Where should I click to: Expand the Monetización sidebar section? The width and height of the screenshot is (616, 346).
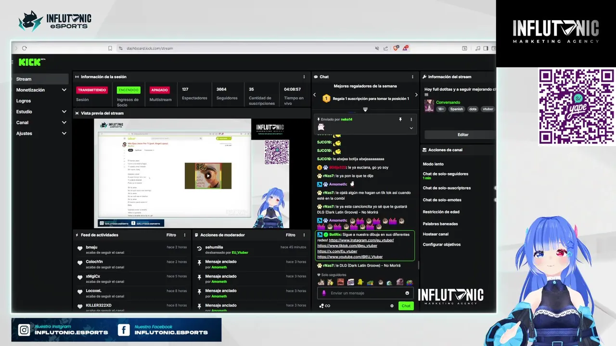(64, 90)
